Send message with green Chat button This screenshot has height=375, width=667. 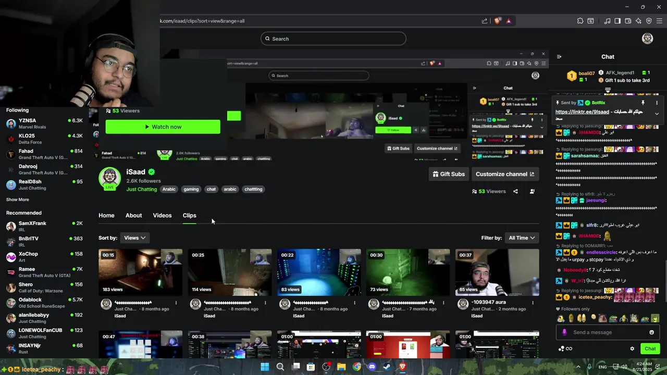coord(650,349)
